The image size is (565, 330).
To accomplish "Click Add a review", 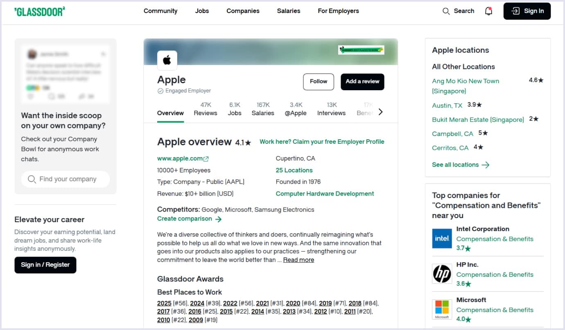I will (362, 82).
